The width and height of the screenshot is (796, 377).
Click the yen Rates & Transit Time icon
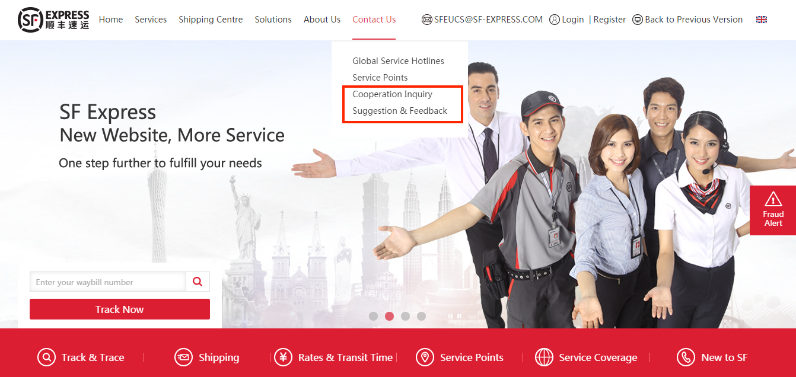click(x=283, y=357)
